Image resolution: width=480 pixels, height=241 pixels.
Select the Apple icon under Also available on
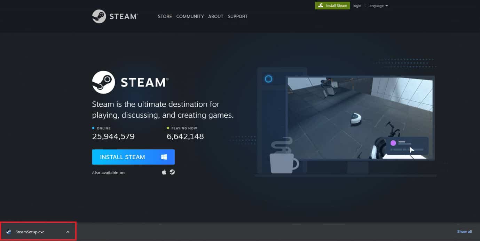(164, 172)
